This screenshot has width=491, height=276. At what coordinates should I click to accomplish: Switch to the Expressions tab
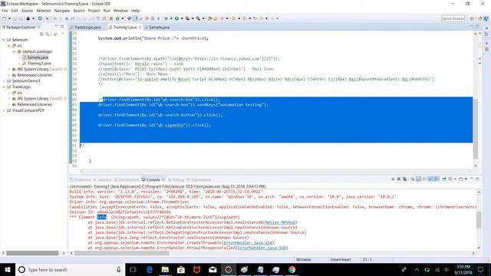point(199,179)
